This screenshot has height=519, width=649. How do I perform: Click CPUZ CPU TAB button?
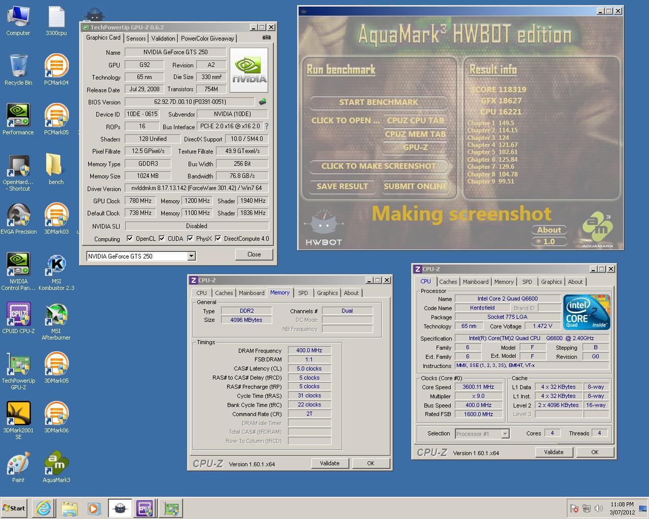click(415, 121)
